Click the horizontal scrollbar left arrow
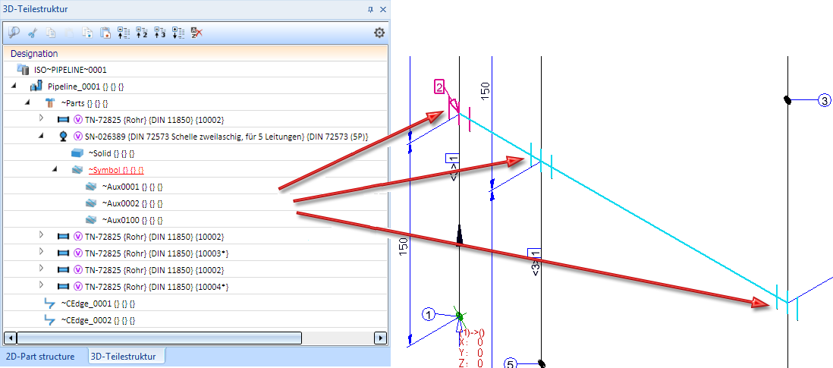Screen dimensions: 833x368 [10, 337]
